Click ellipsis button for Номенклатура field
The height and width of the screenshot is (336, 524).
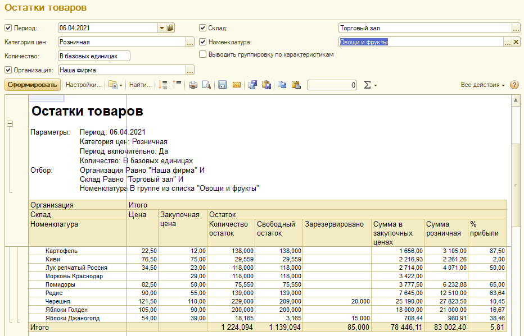[x=507, y=42]
